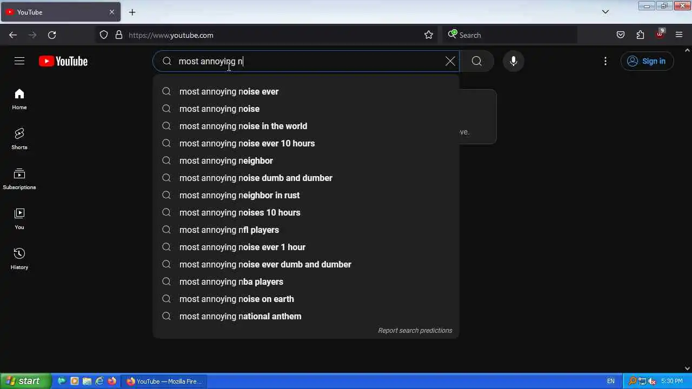Click the 5:30 PM taskbar clock
The height and width of the screenshot is (389, 692).
[672, 381]
